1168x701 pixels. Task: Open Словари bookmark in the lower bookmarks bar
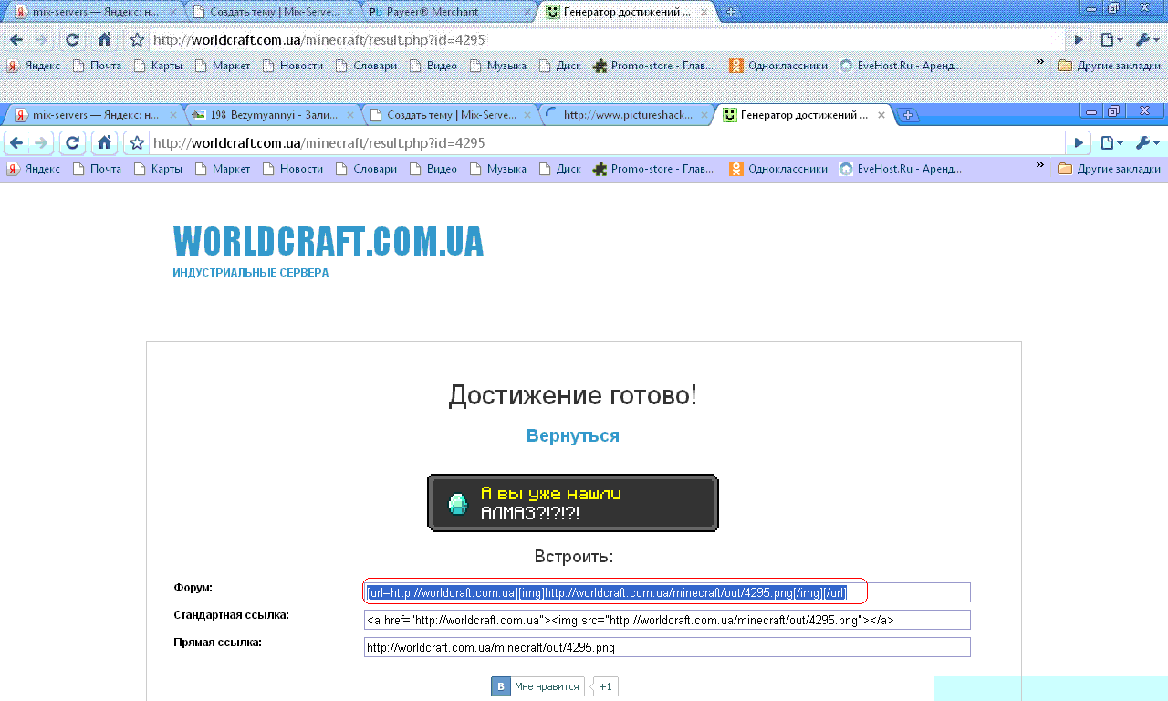(x=366, y=169)
